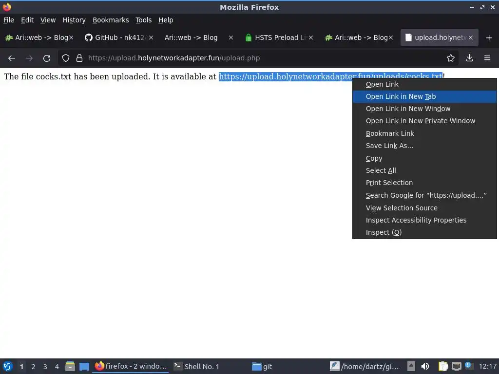
Task: Select Open Link in New Tab
Action: click(424, 96)
